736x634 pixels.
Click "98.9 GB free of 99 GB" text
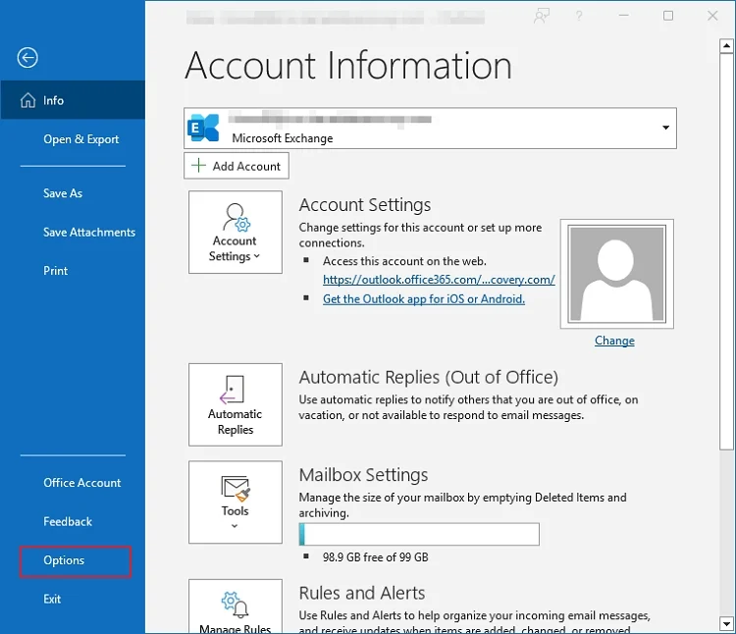pos(376,557)
